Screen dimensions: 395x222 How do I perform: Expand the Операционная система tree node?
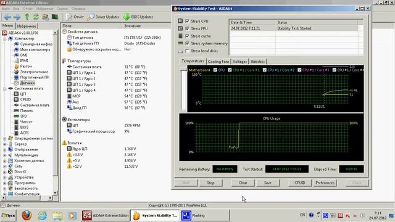coord(5,138)
